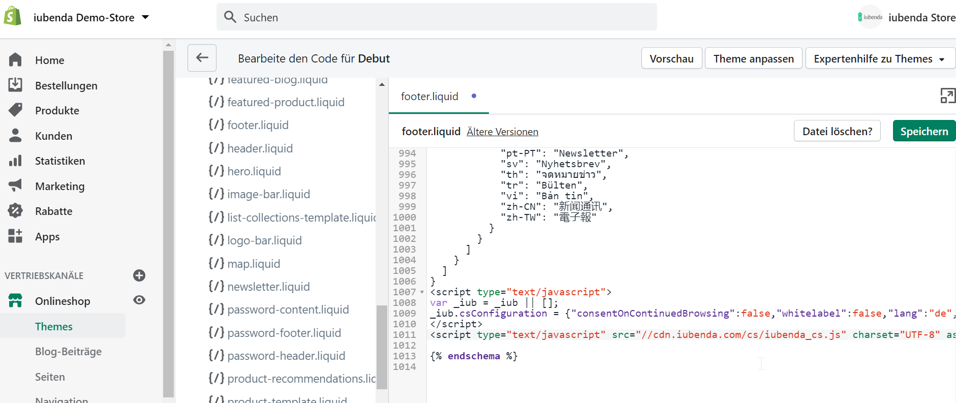The image size is (956, 403).
Task: Click the Shopify logo icon
Action: coord(12,16)
